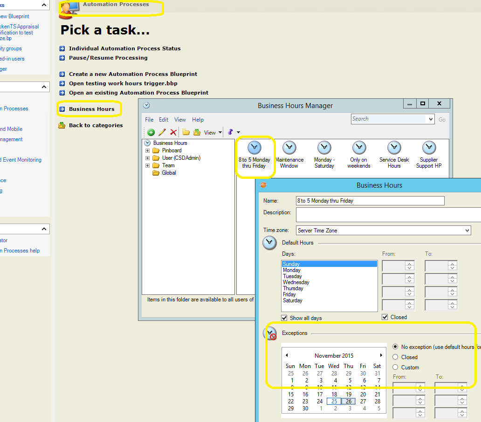Select the Custom exception radio button
This screenshot has height=422, width=481.
(x=395, y=368)
